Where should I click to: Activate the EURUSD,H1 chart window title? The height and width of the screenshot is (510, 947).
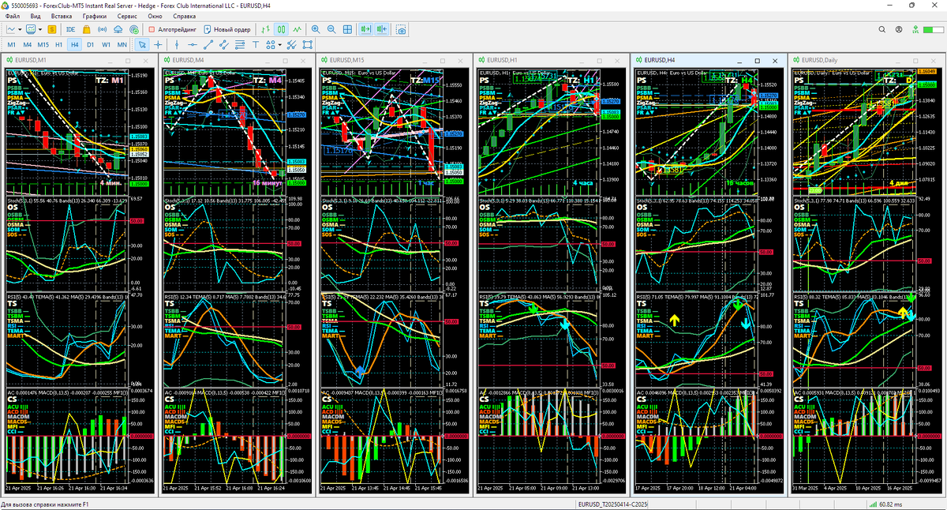point(502,60)
